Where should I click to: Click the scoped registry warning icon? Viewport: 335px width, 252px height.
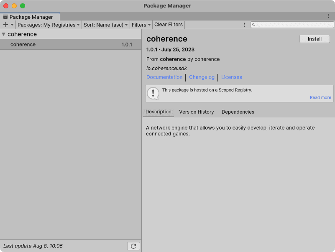click(153, 94)
